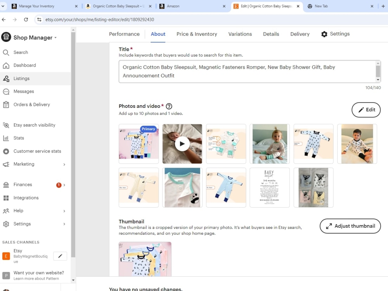The image size is (388, 291).
Task: Open the tab list dropdown arrow
Action: 3,6
